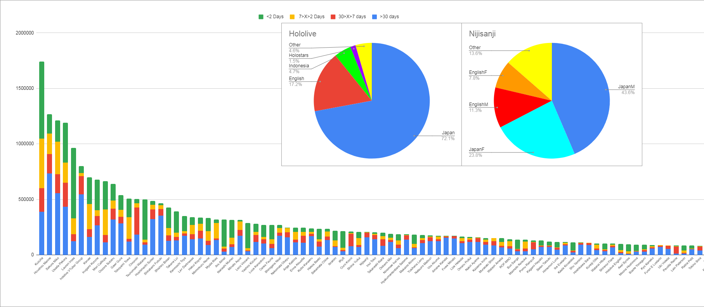Click the 'Gawr Gura' x-axis label

point(116,263)
